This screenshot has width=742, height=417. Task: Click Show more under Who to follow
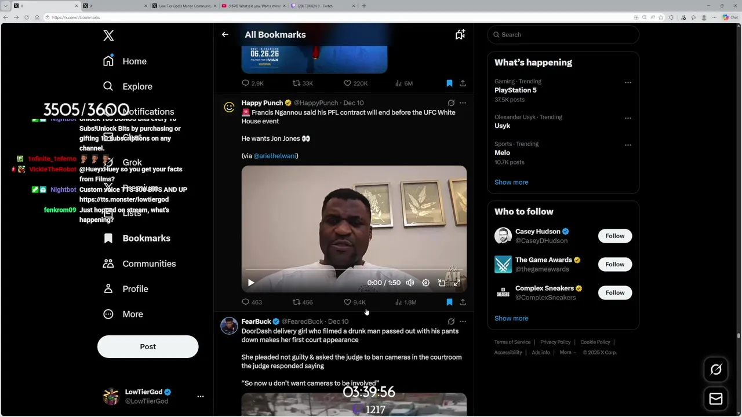coord(511,318)
